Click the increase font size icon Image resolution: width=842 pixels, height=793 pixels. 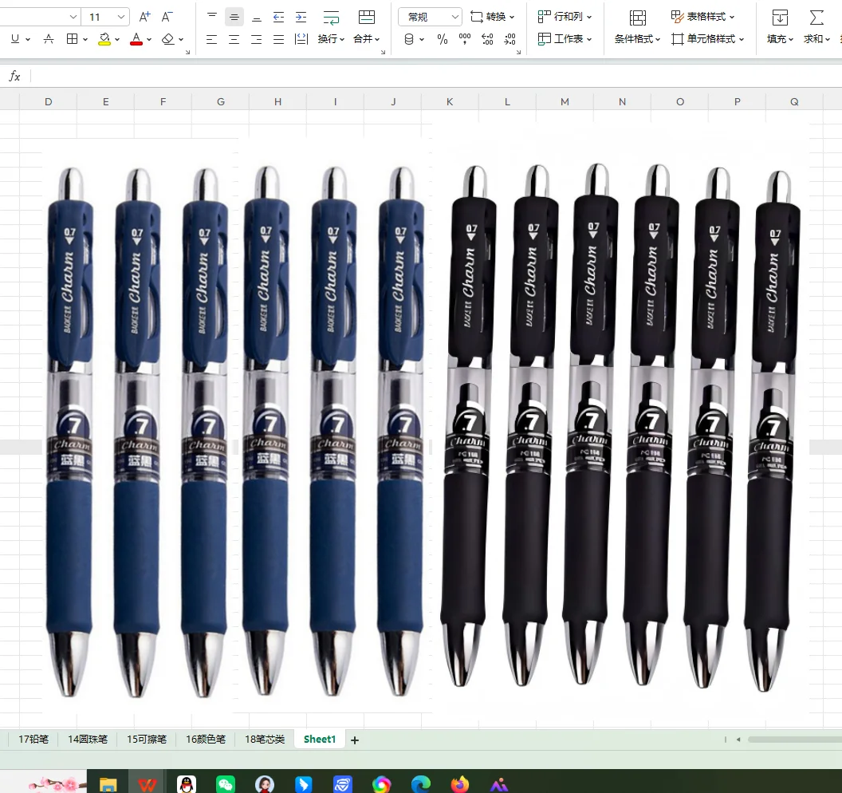pyautogui.click(x=144, y=17)
